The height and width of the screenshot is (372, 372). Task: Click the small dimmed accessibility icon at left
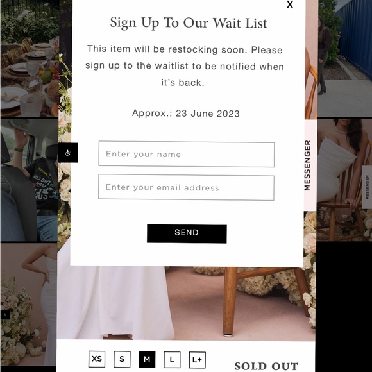[5, 315]
